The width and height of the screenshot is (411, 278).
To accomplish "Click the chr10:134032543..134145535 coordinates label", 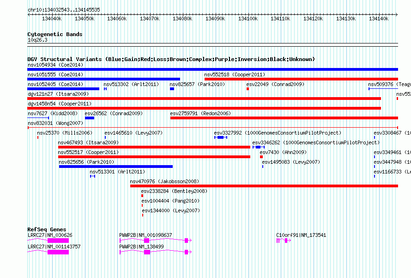I will coord(64,10).
